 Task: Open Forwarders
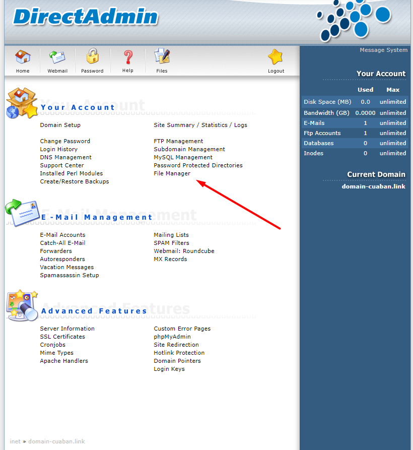[x=56, y=251]
